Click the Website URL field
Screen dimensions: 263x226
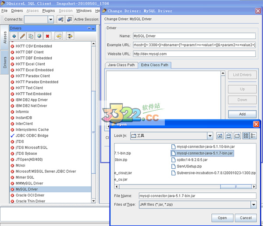coord(194,54)
